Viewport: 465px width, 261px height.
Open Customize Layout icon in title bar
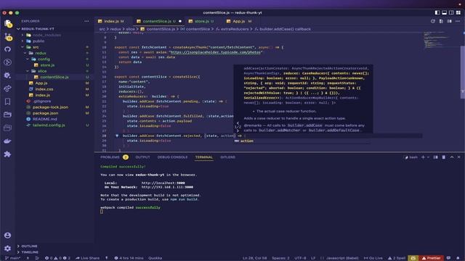coord(458,12)
